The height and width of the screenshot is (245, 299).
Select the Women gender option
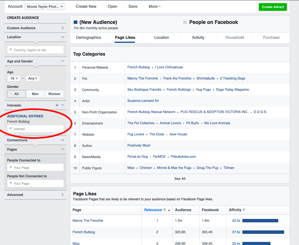54,94
